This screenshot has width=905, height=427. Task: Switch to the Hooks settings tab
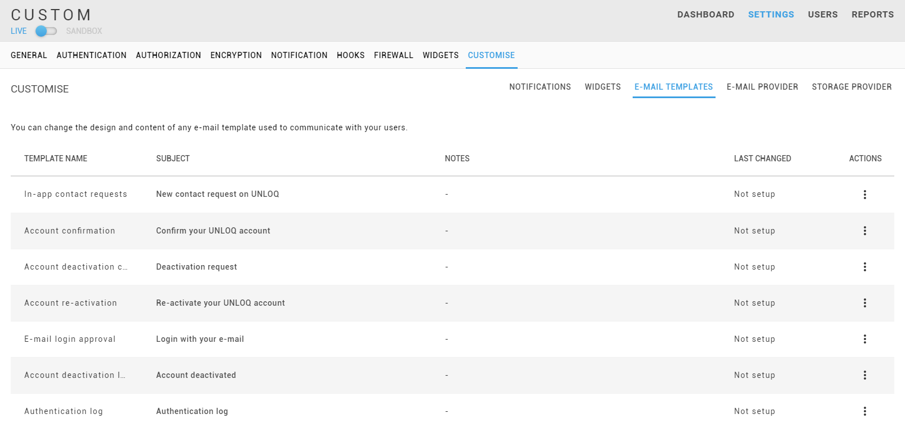pyautogui.click(x=351, y=55)
